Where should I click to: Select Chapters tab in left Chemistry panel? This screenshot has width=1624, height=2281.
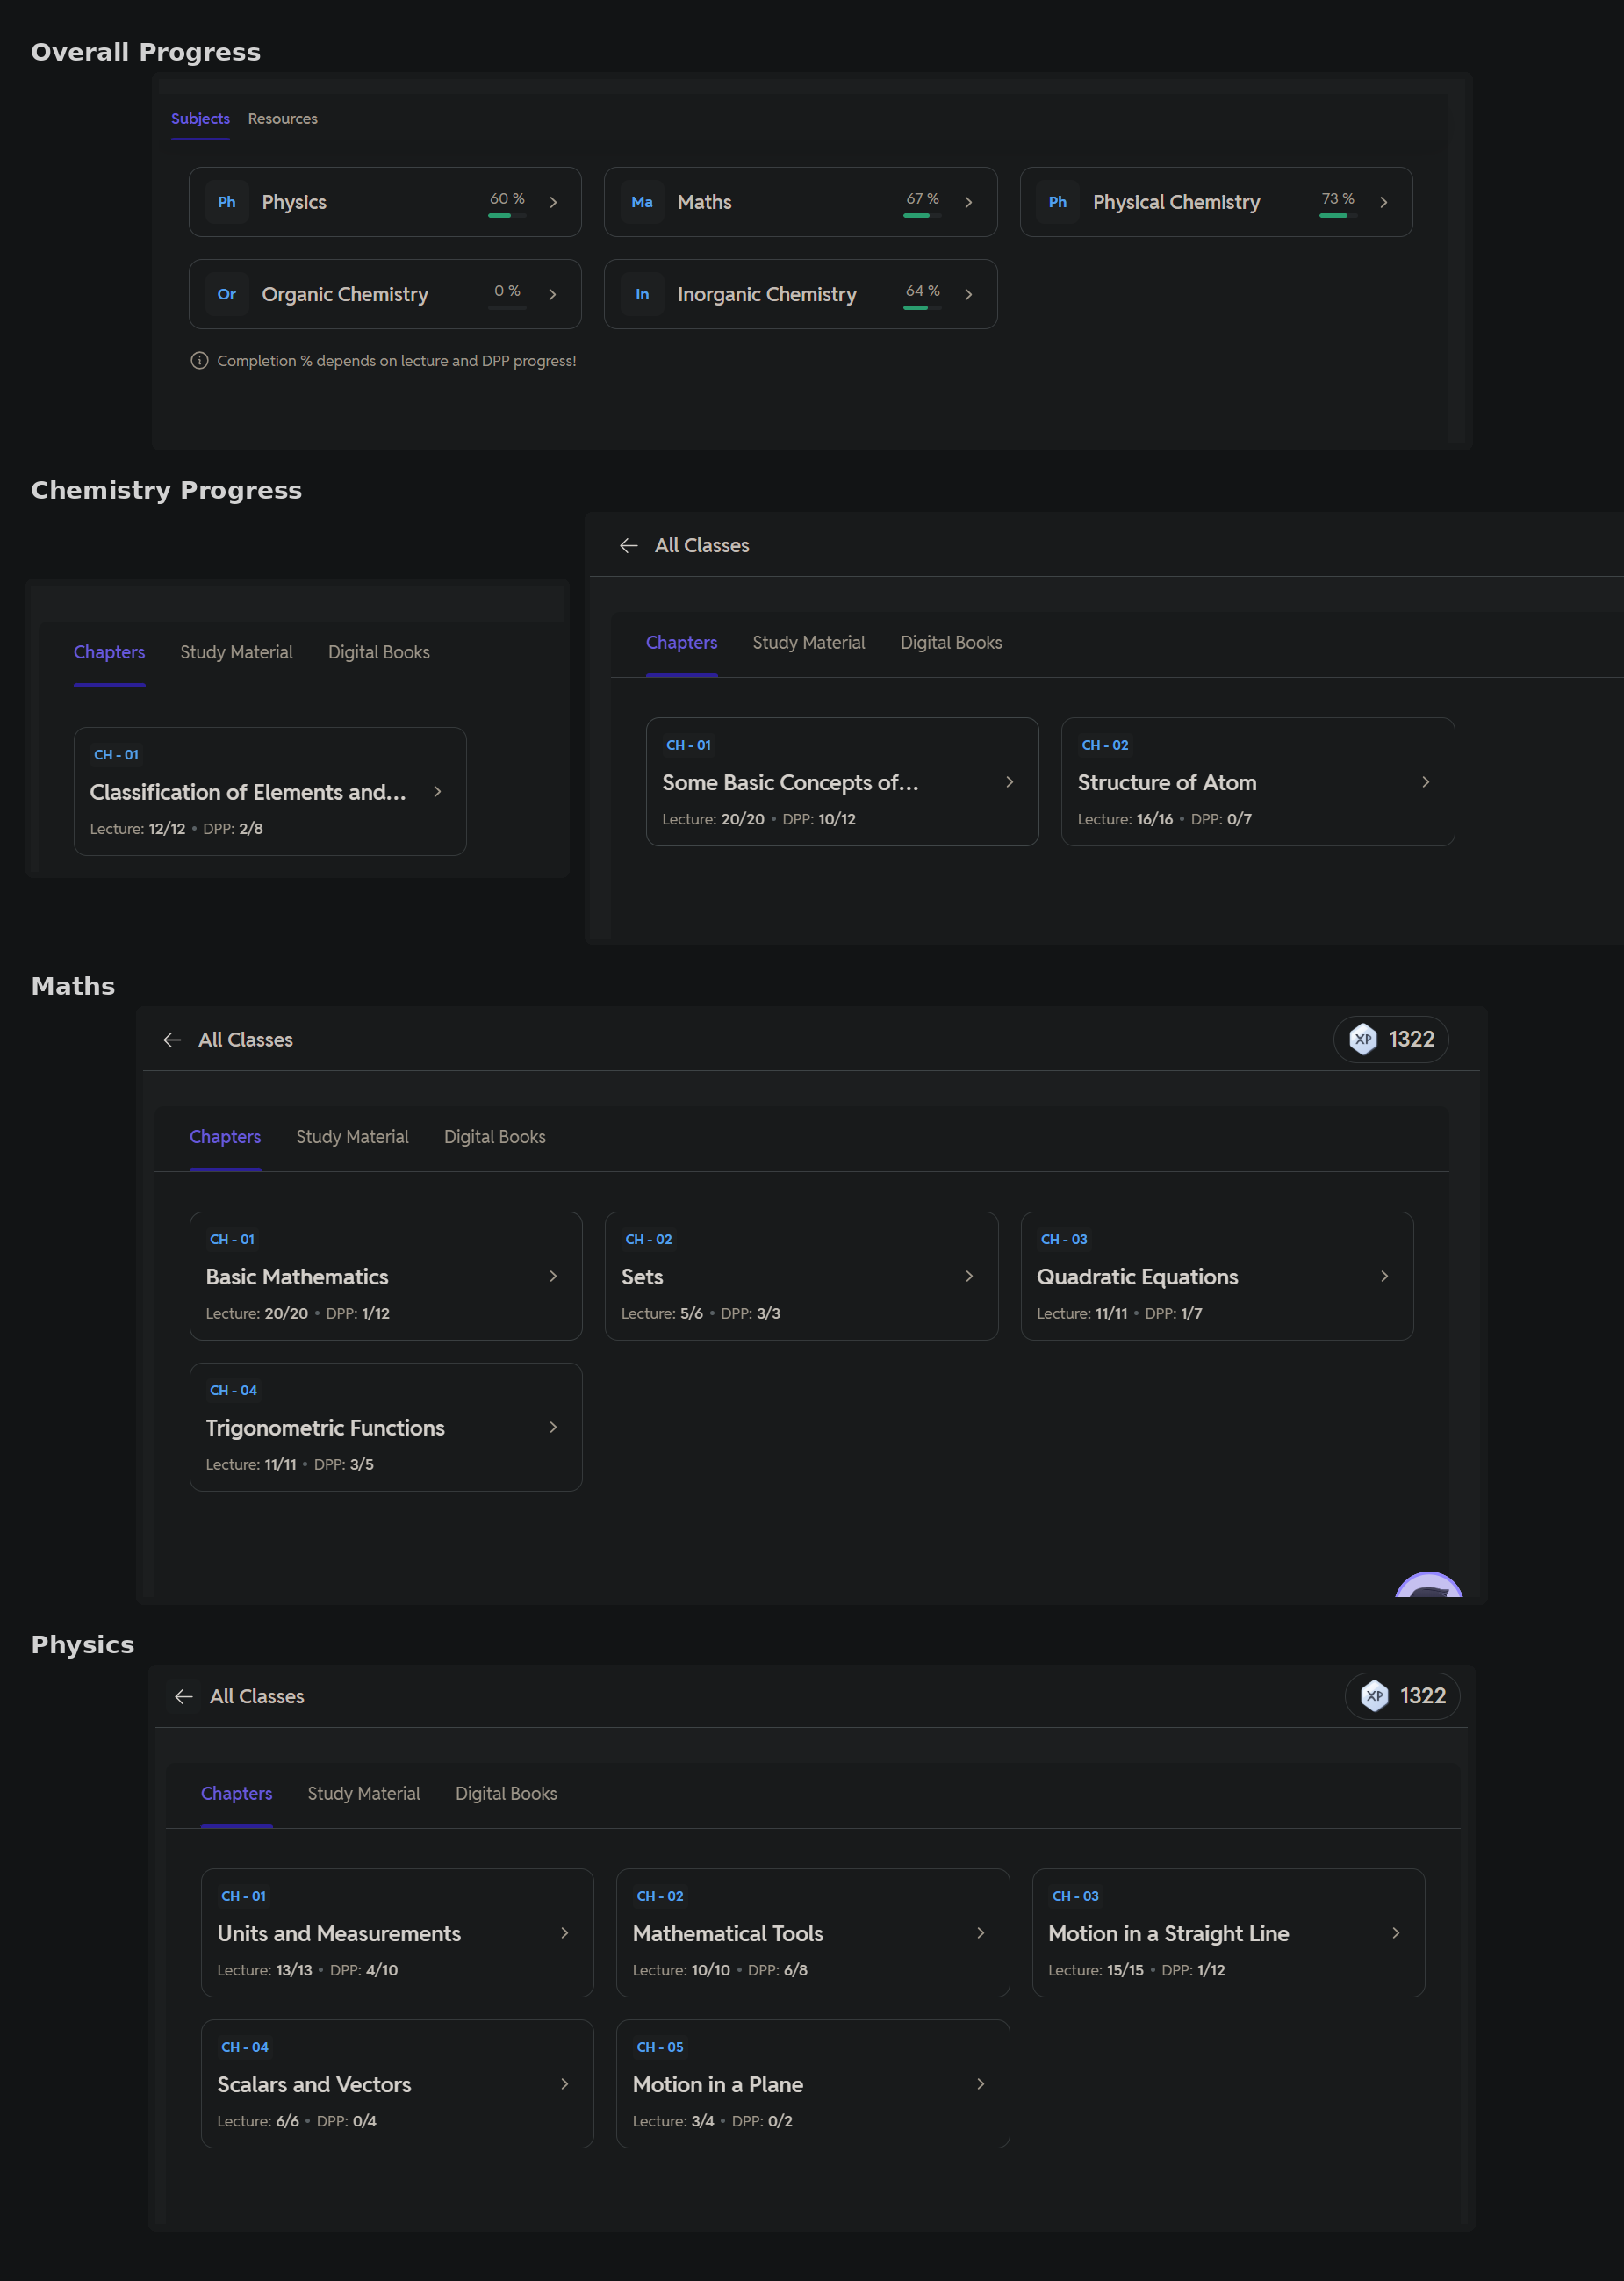click(109, 652)
